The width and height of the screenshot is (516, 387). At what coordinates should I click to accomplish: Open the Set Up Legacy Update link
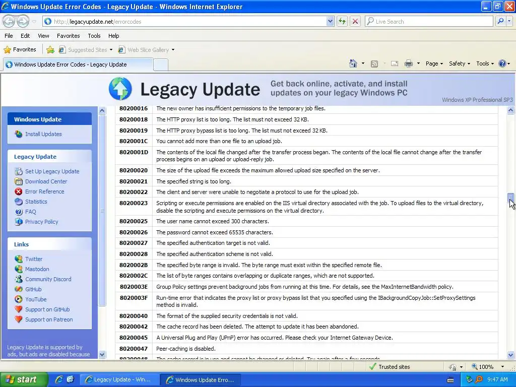coord(52,171)
